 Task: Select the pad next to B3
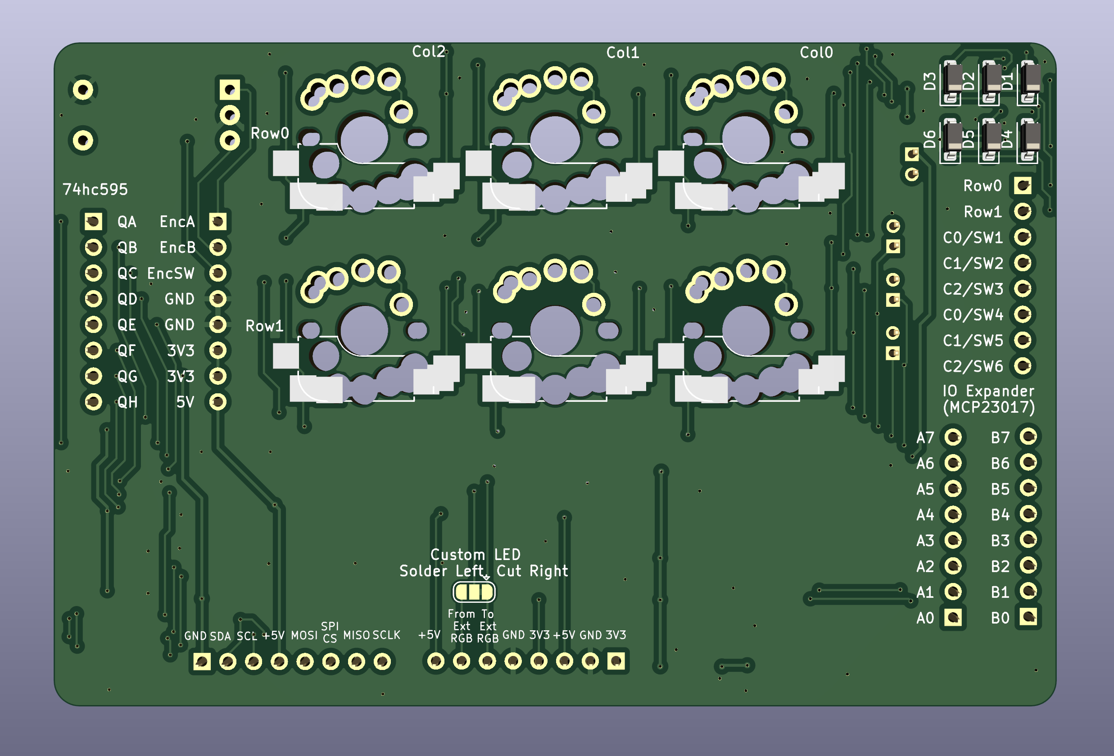pyautogui.click(x=1029, y=540)
